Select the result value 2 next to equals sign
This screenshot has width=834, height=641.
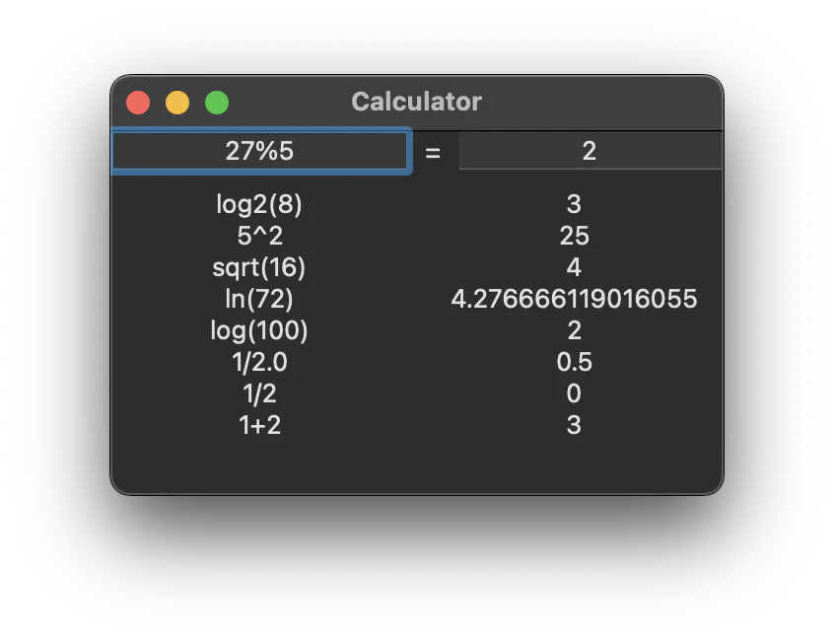pyautogui.click(x=590, y=151)
